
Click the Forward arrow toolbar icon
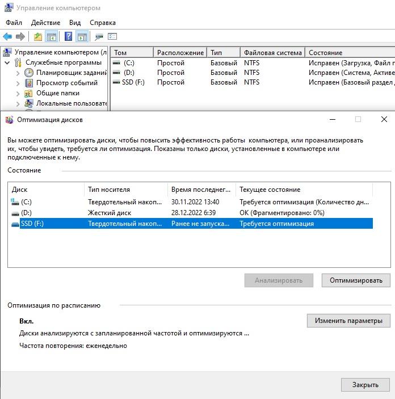(20, 37)
